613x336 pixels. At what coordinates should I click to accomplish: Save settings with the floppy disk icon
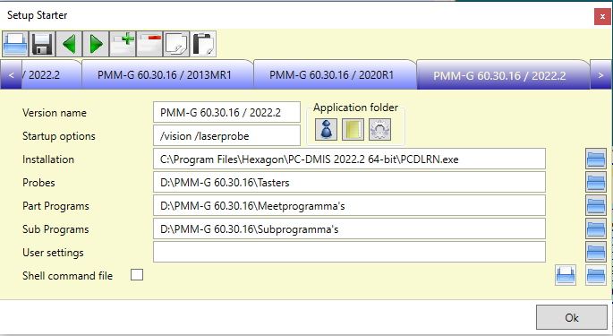42,44
